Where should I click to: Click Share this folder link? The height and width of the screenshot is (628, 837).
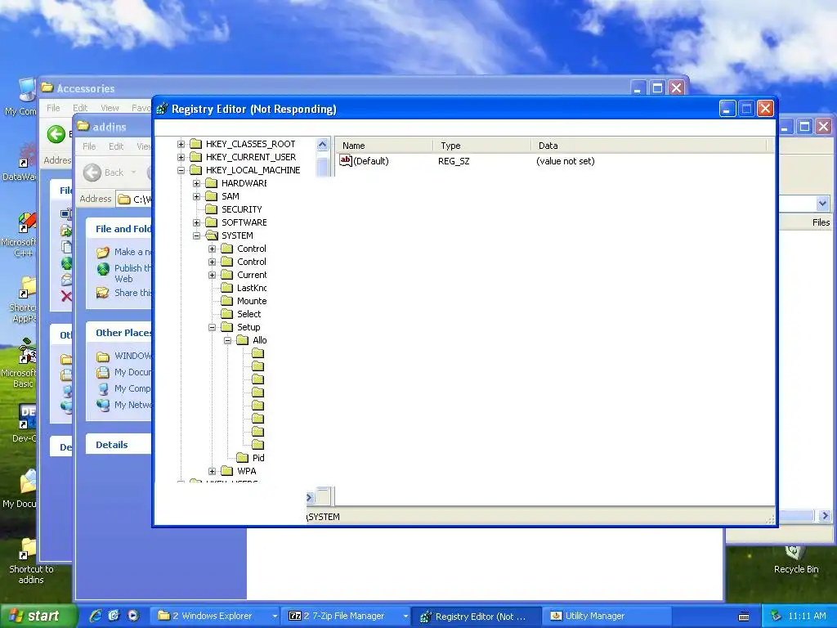coord(133,293)
